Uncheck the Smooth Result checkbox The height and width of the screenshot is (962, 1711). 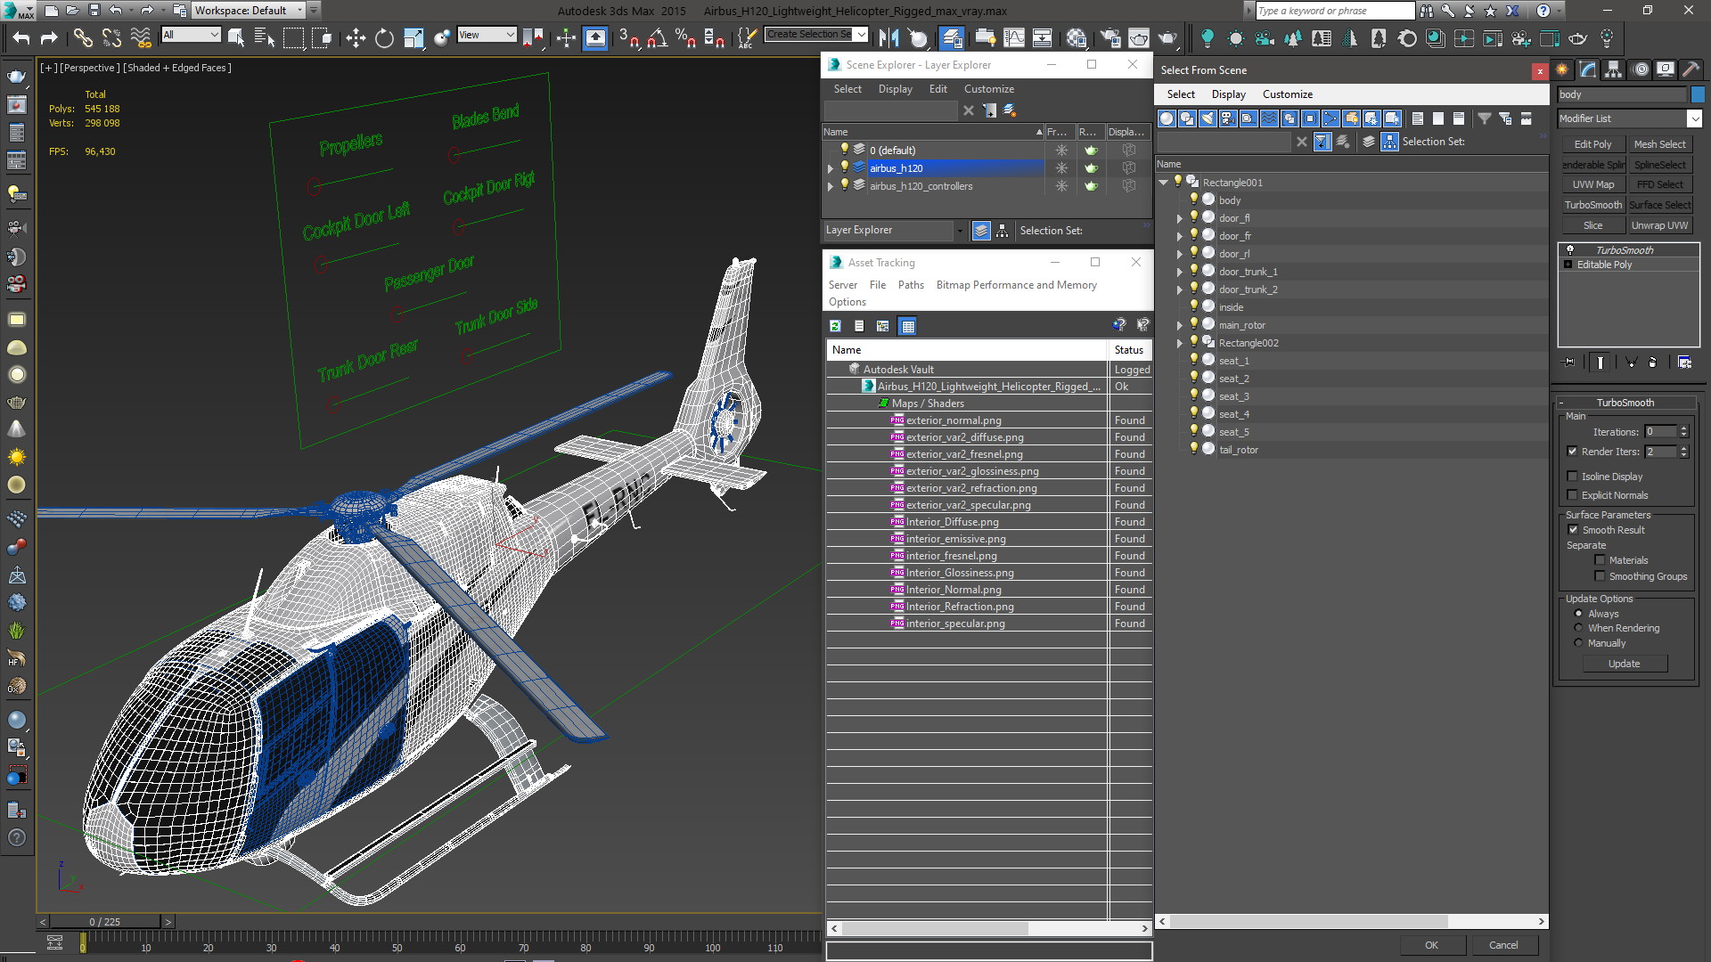pos(1574,530)
